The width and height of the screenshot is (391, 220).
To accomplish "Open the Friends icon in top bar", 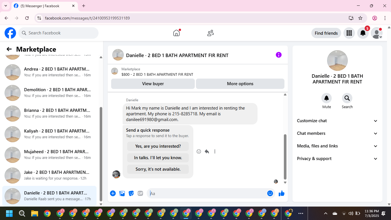I will 211,33.
